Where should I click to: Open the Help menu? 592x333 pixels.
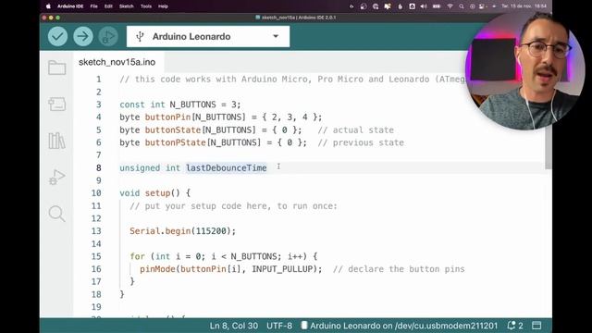[163, 6]
